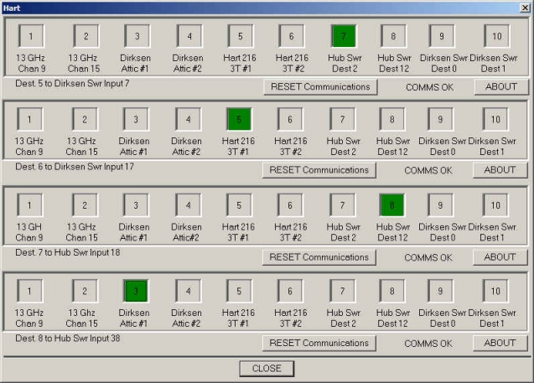
Task: Select source 9 Dirksen Swr Dest 0 for Dest. 8
Action: tap(440, 291)
